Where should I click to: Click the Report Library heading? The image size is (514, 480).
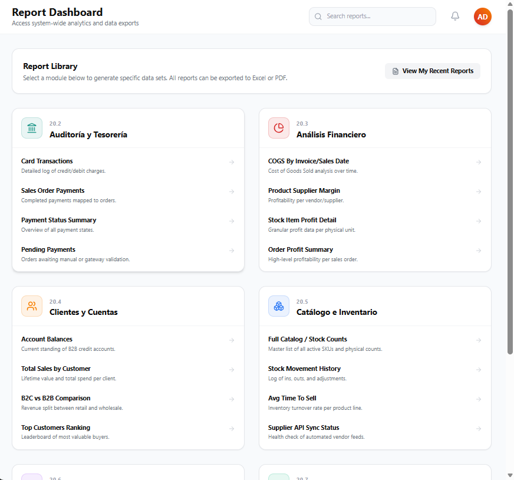click(50, 66)
